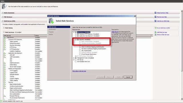Check Client Certificate Mapping Authentication in wizard
This screenshot has width=183, height=103.
tap(80, 47)
